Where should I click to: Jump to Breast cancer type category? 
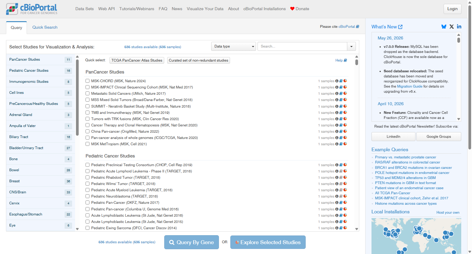[x=40, y=181]
